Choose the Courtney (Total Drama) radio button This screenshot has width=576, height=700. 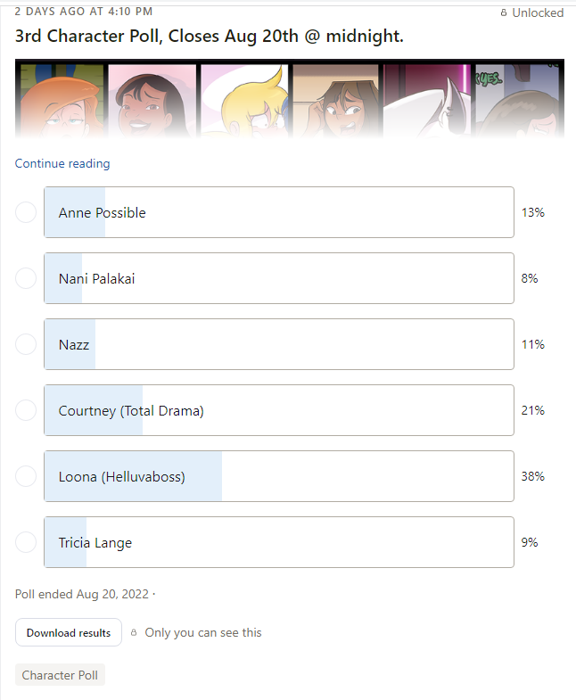pos(26,410)
